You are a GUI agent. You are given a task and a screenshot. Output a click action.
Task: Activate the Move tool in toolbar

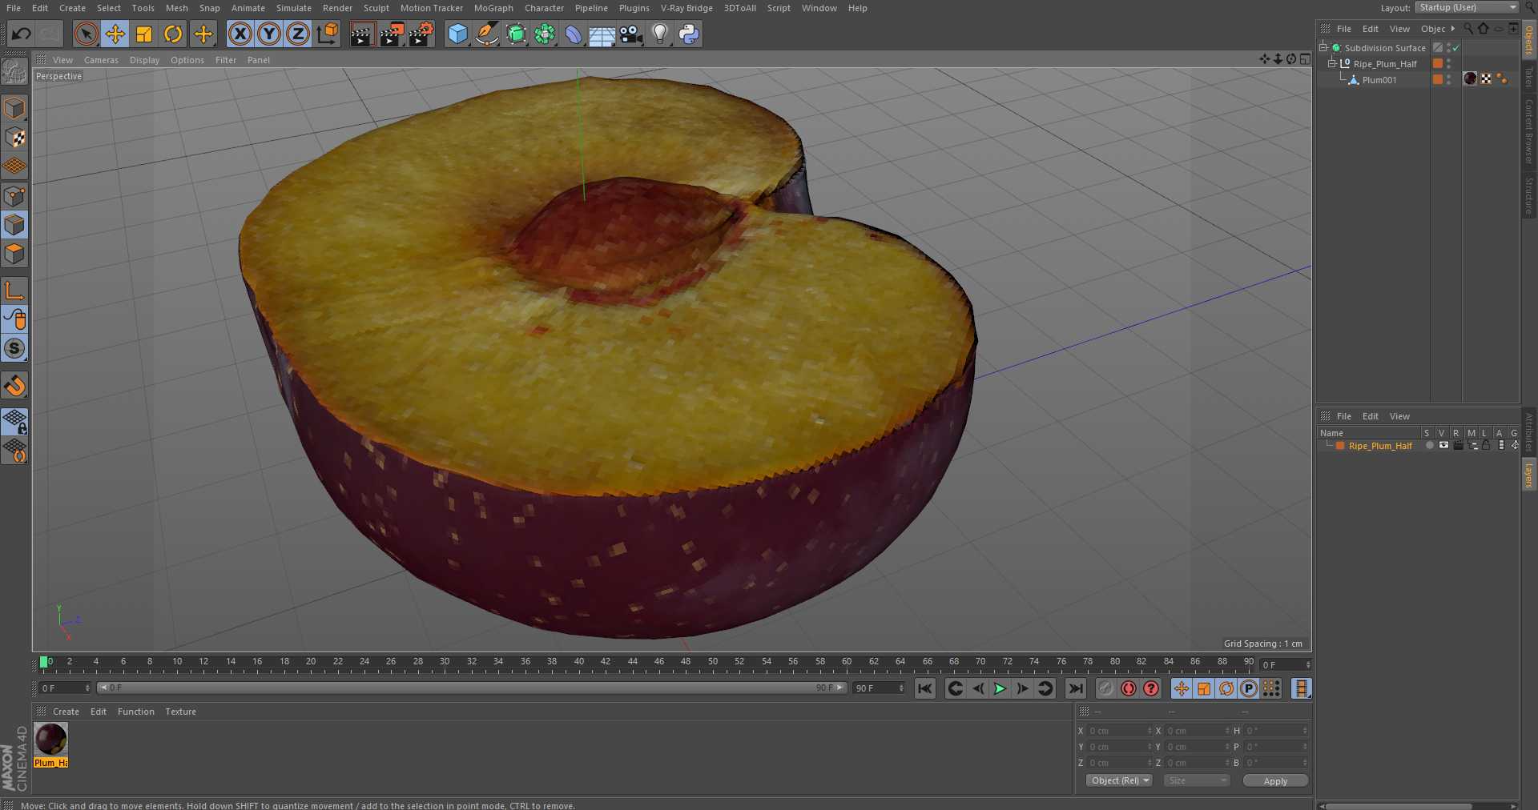point(115,34)
